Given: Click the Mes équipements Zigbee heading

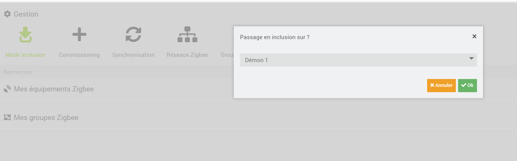Looking at the screenshot, I should click(x=54, y=89).
